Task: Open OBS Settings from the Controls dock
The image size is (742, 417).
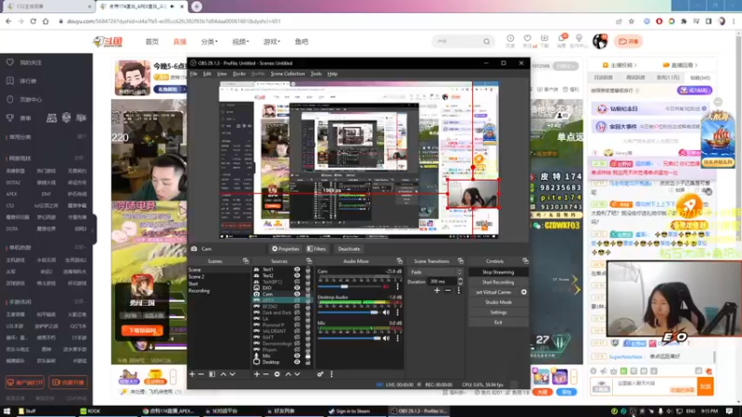Action: coord(498,312)
